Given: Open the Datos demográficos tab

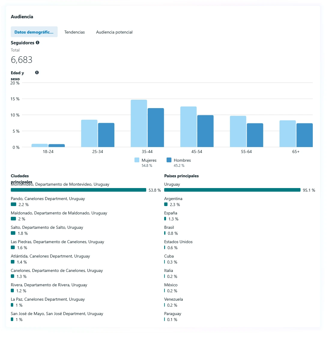Looking at the screenshot, I should click(34, 32).
